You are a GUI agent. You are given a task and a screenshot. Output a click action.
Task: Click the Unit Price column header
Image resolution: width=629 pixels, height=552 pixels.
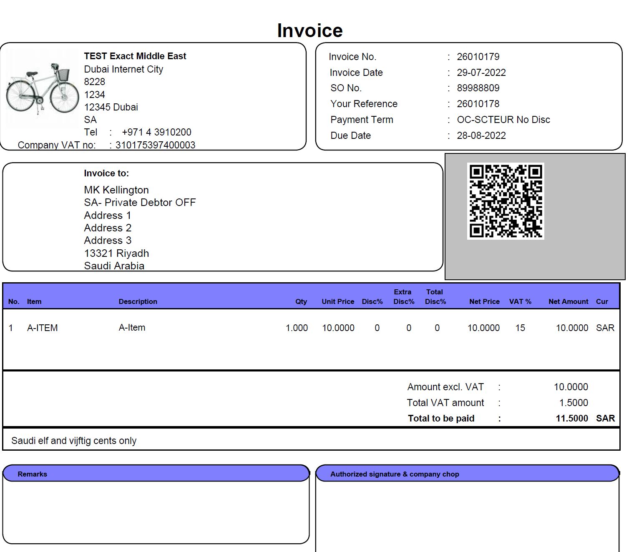pos(338,301)
